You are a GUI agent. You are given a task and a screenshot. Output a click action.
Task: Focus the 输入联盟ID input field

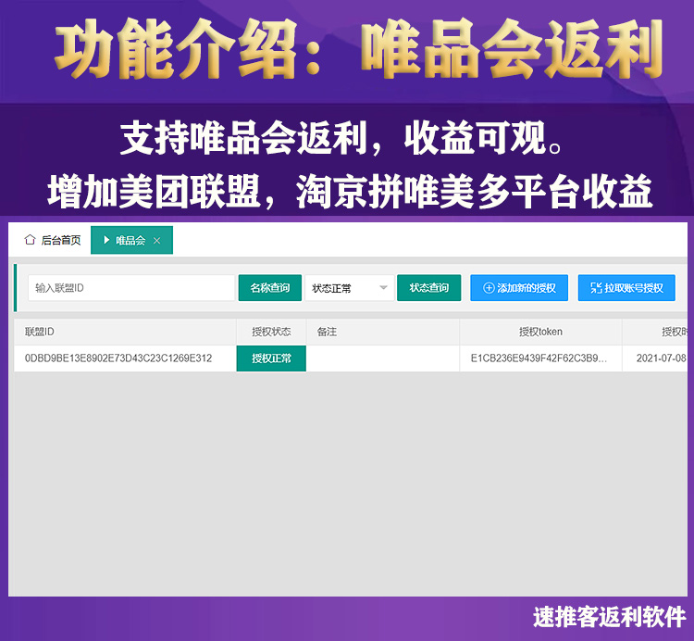coord(131,288)
